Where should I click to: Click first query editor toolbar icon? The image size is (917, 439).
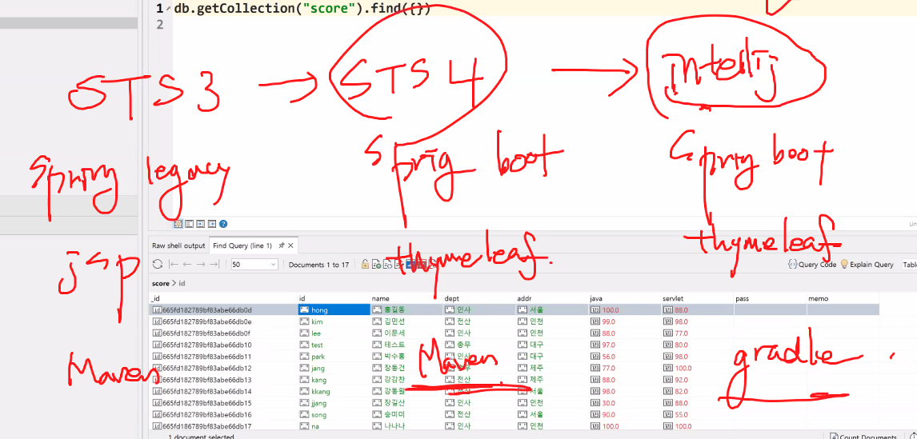point(178,224)
